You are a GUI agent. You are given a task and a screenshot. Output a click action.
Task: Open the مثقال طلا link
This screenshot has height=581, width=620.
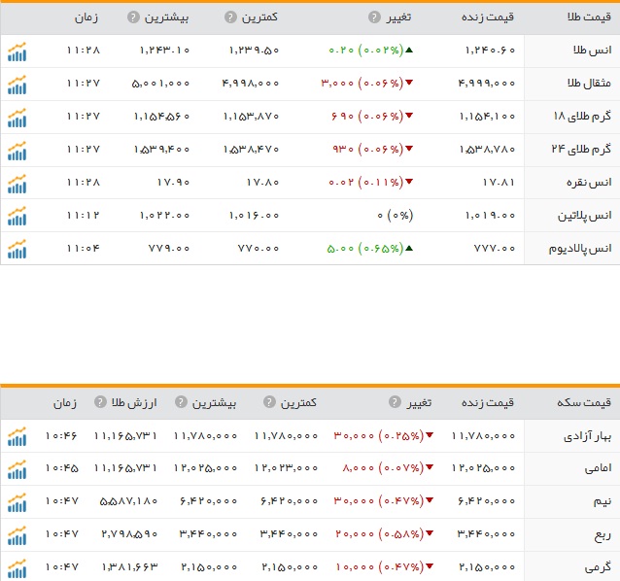tap(589, 83)
